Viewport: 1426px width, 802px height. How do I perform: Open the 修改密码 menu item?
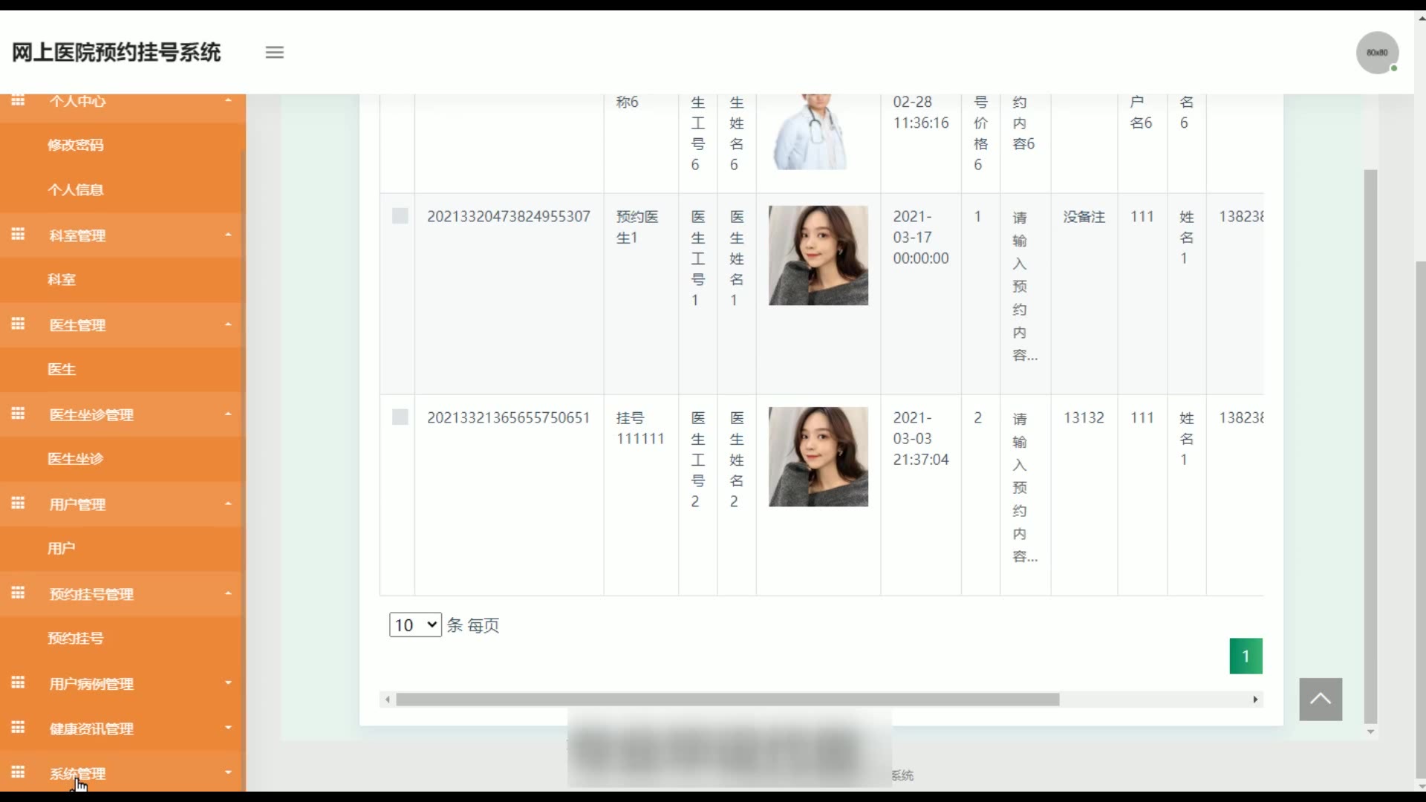(76, 145)
